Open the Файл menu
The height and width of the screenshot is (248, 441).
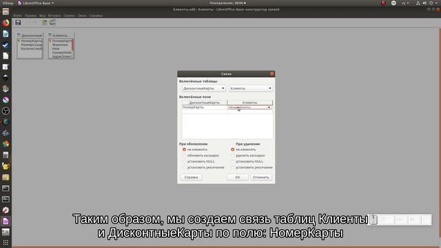click(17, 16)
